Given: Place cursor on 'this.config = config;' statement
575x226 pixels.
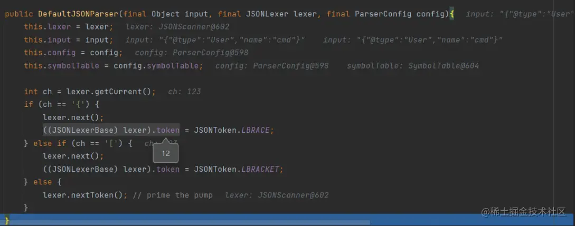Looking at the screenshot, I should point(73,53).
